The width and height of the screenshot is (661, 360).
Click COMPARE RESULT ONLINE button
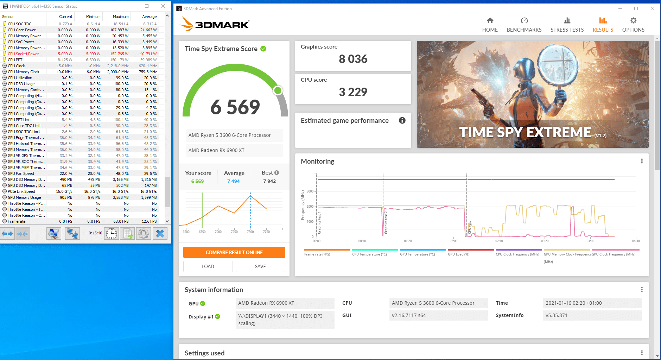pyautogui.click(x=234, y=252)
